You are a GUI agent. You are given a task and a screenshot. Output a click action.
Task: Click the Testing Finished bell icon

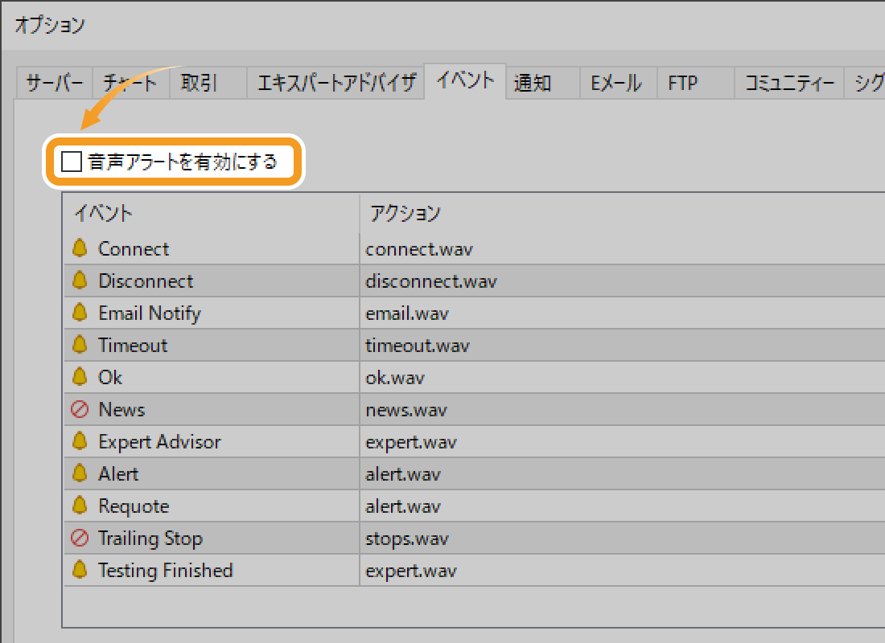tap(79, 570)
